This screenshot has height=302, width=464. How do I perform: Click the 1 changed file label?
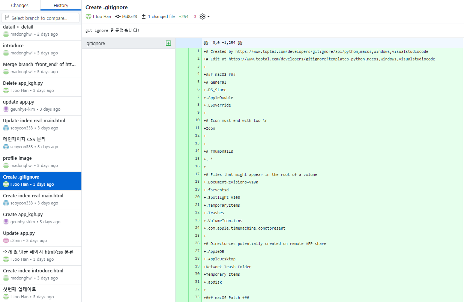161,17
